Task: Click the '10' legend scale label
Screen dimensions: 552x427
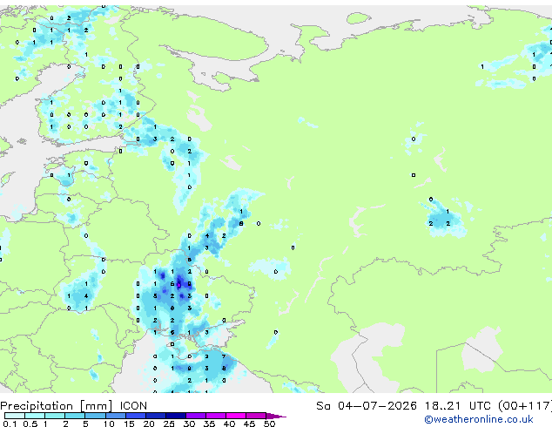Action: pyautogui.click(x=109, y=424)
